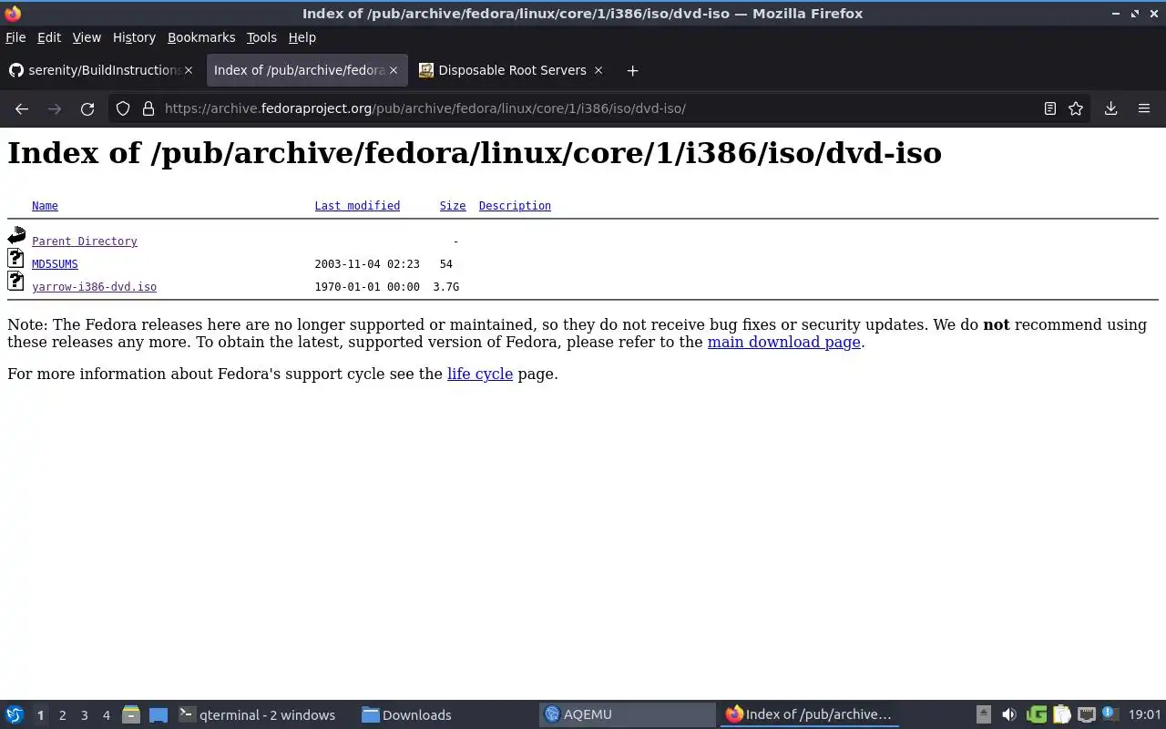1166x729 pixels.
Task: Click the Firefox taskbar window button
Action: [x=810, y=714]
